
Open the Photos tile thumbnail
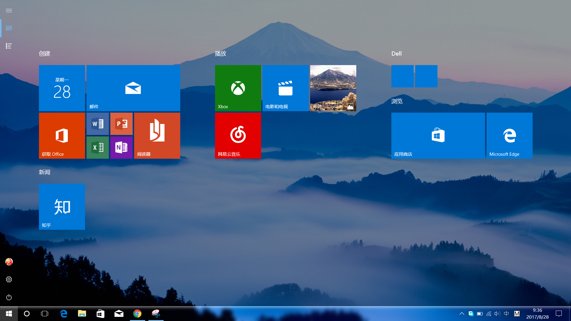333,88
